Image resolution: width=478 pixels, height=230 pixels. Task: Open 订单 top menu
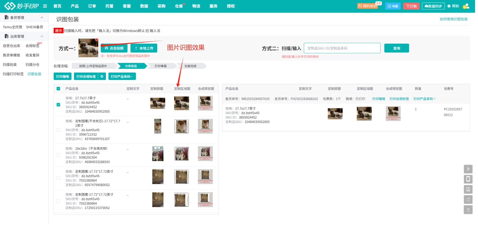(92, 6)
